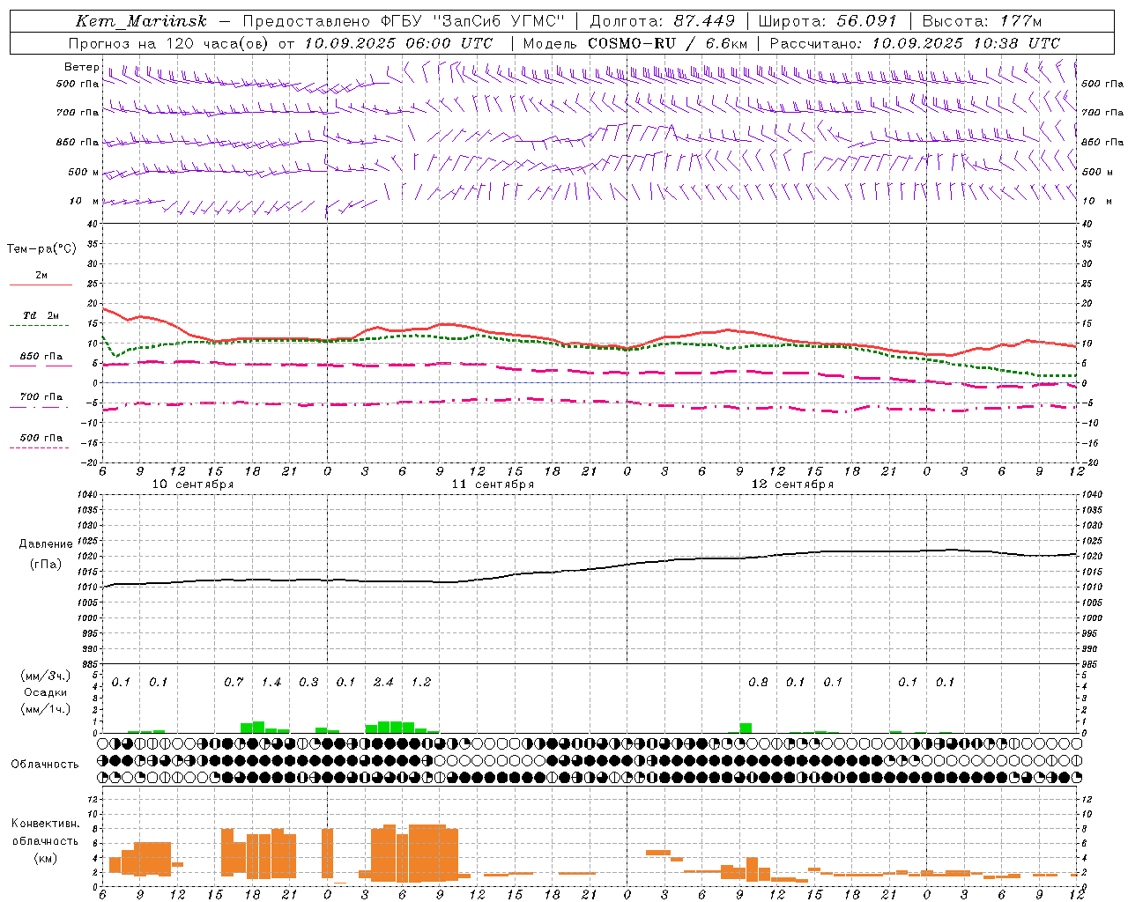The image size is (1128, 902).
Task: Select the 850 гПа temperature legend entry
Action: (x=41, y=357)
